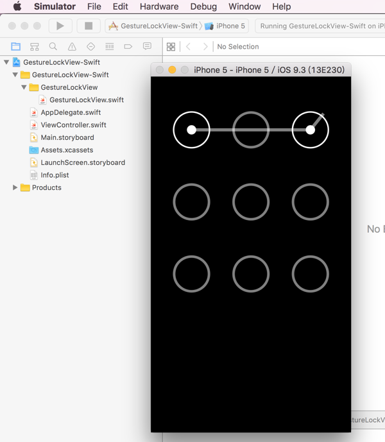Show the Breakpoint navigator

tap(128, 47)
